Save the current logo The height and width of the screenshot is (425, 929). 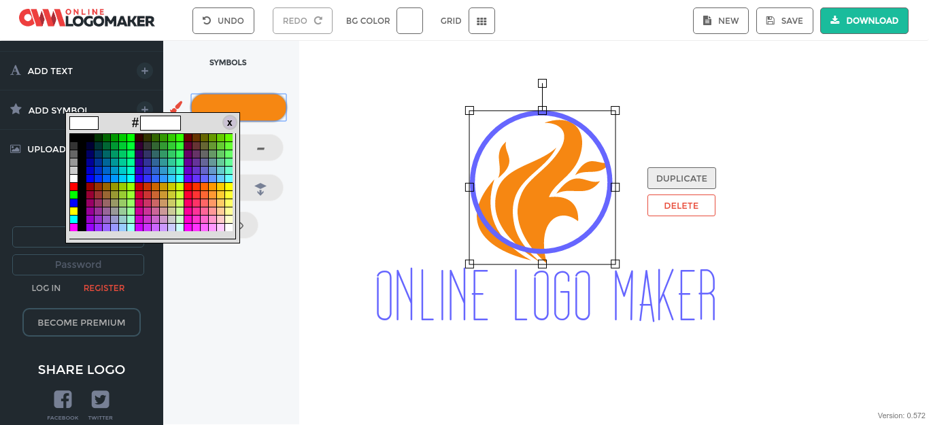pyautogui.click(x=784, y=21)
